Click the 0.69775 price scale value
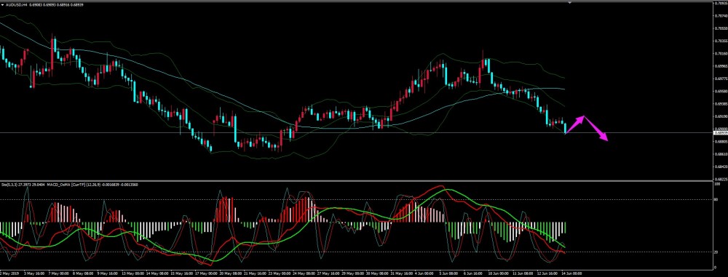728x277 pixels. [x=720, y=79]
